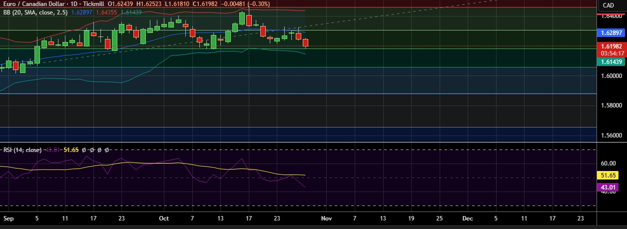Select the RSI (14, close) indicator legend
The width and height of the screenshot is (627, 229).
22,149
